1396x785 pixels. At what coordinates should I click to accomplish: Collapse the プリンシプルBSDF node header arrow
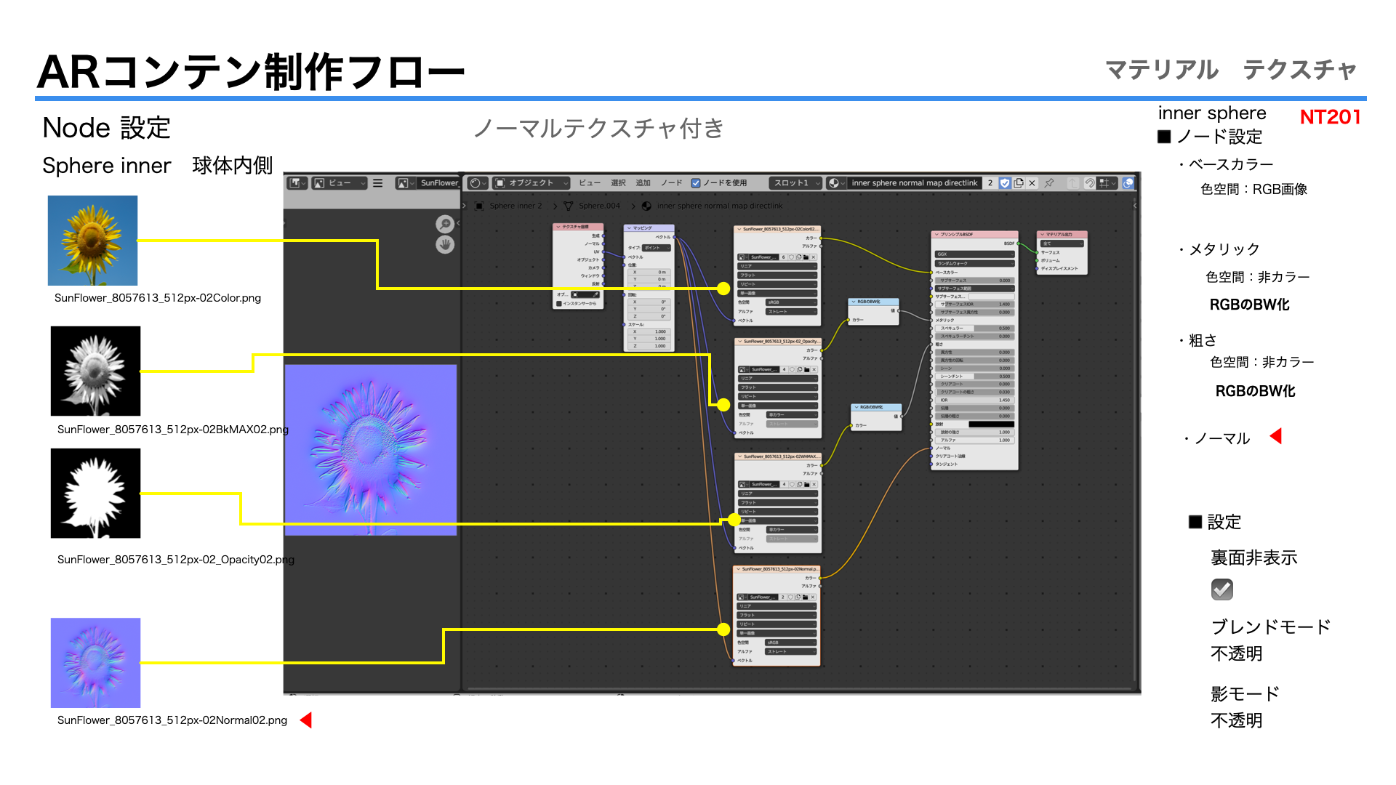936,235
